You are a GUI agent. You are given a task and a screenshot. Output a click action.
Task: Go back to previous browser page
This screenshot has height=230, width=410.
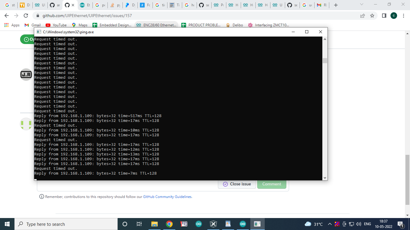[x=7, y=16]
